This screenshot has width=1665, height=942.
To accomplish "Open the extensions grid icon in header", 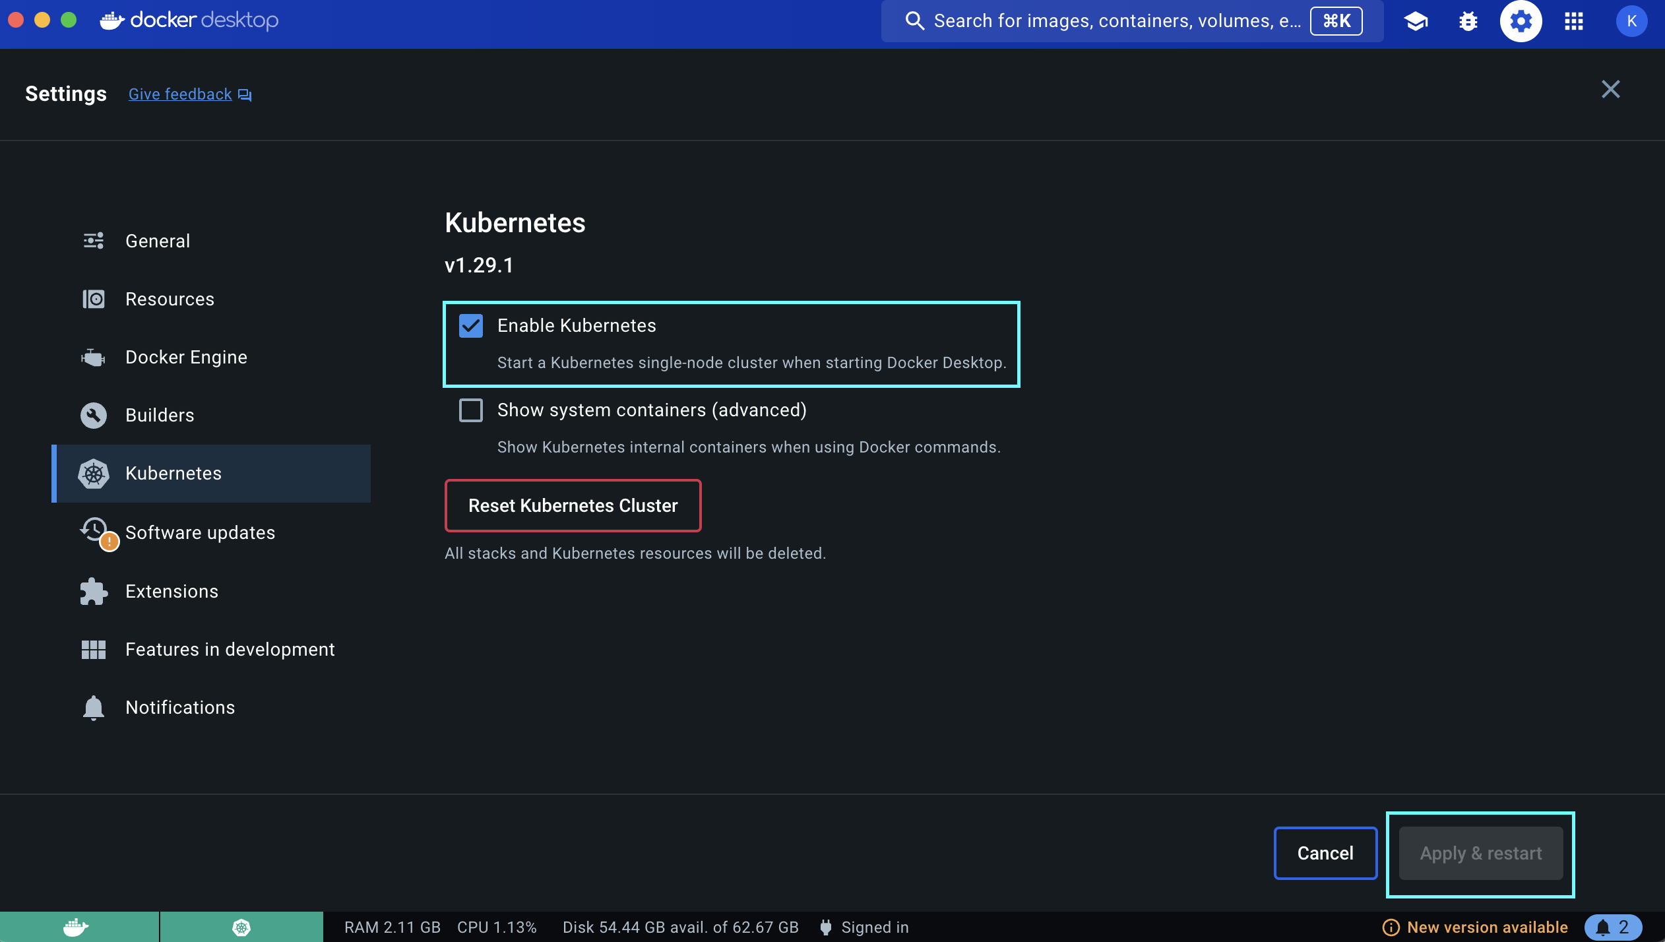I will (1573, 21).
